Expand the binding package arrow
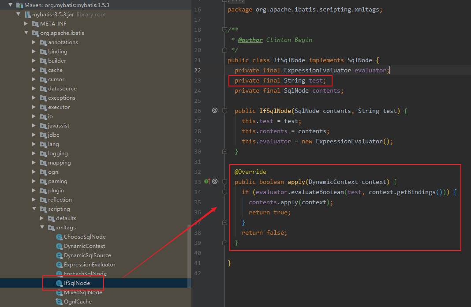The width and height of the screenshot is (471, 307). tap(34, 51)
